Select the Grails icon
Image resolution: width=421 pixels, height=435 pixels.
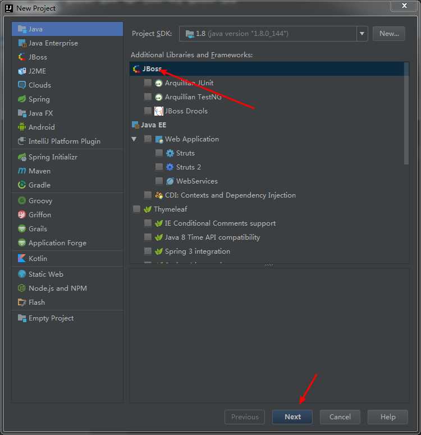(22, 228)
